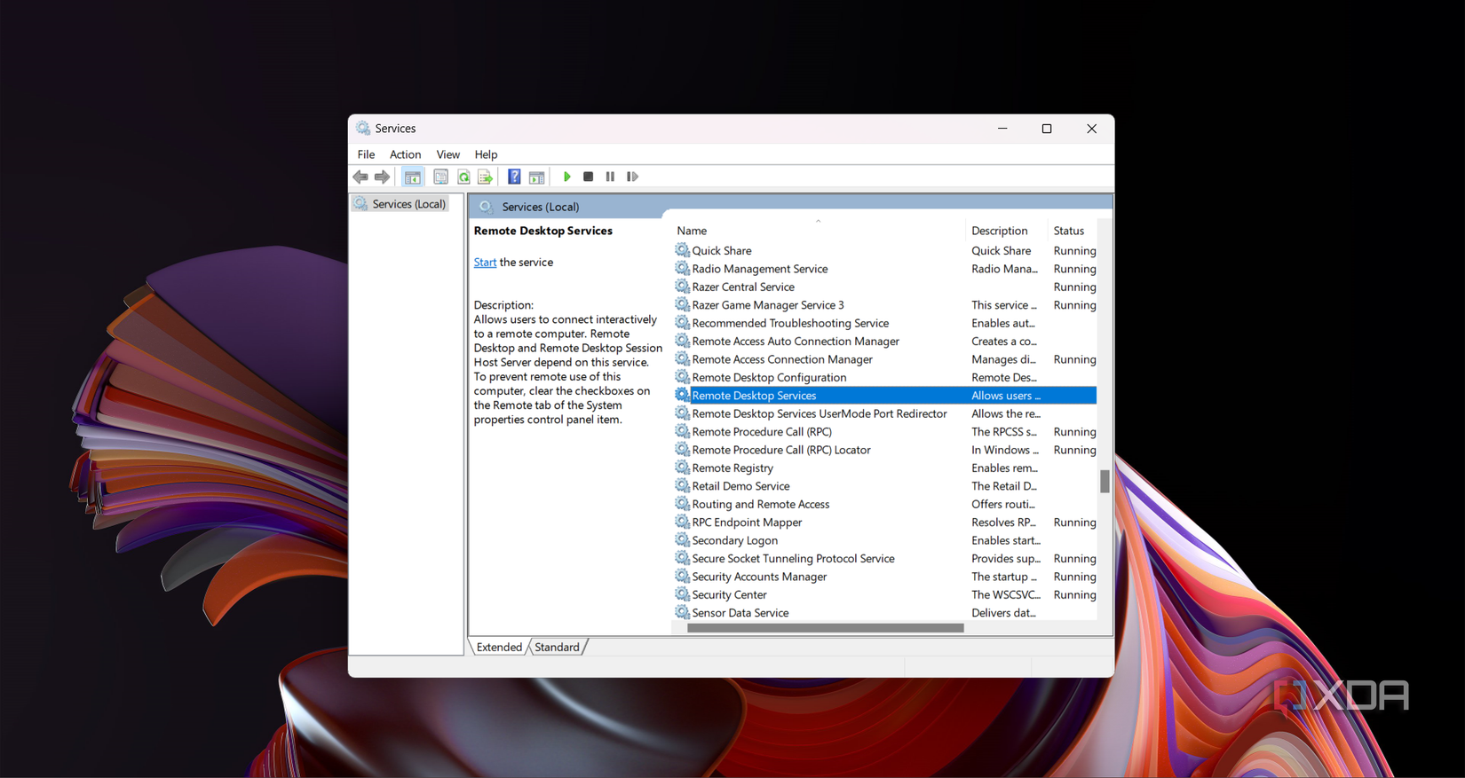Sort the list by Status column header

[1068, 231]
